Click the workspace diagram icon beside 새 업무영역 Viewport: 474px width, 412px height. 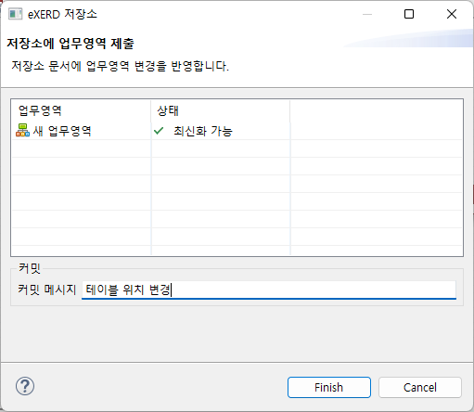(22, 131)
